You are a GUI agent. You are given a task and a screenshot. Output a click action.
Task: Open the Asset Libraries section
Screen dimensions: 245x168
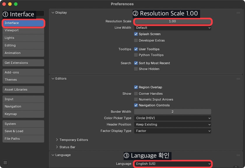(x=23, y=90)
